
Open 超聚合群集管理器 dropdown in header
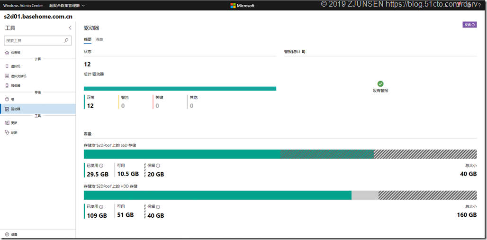67,6
